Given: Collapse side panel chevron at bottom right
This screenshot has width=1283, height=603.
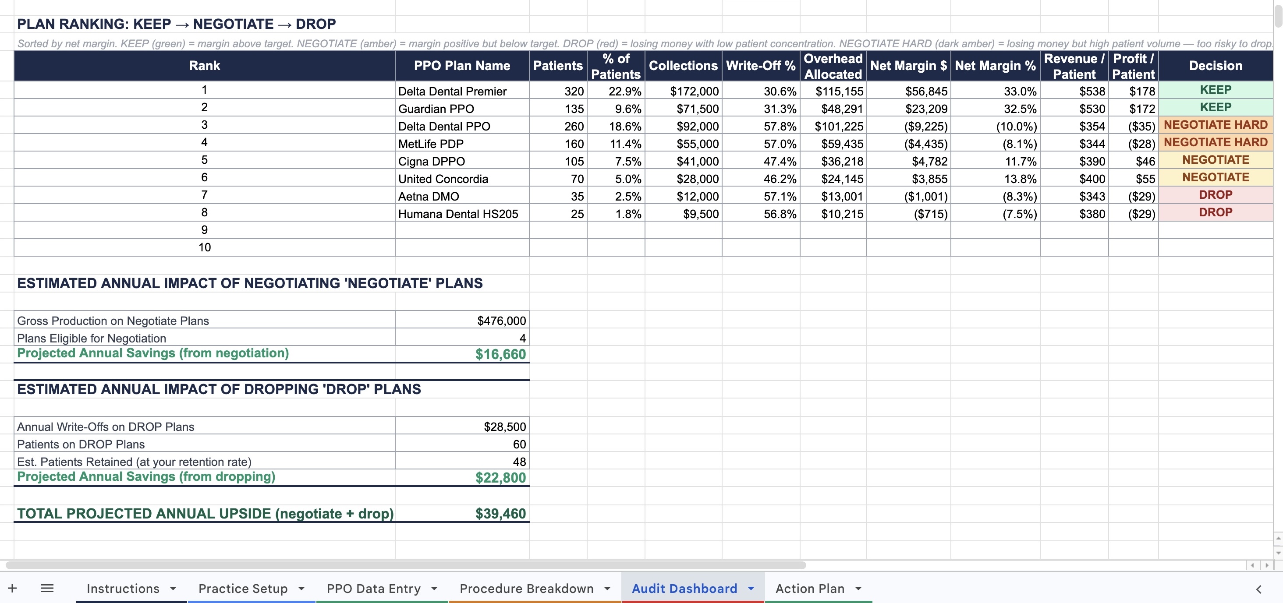Looking at the screenshot, I should pos(1258,589).
